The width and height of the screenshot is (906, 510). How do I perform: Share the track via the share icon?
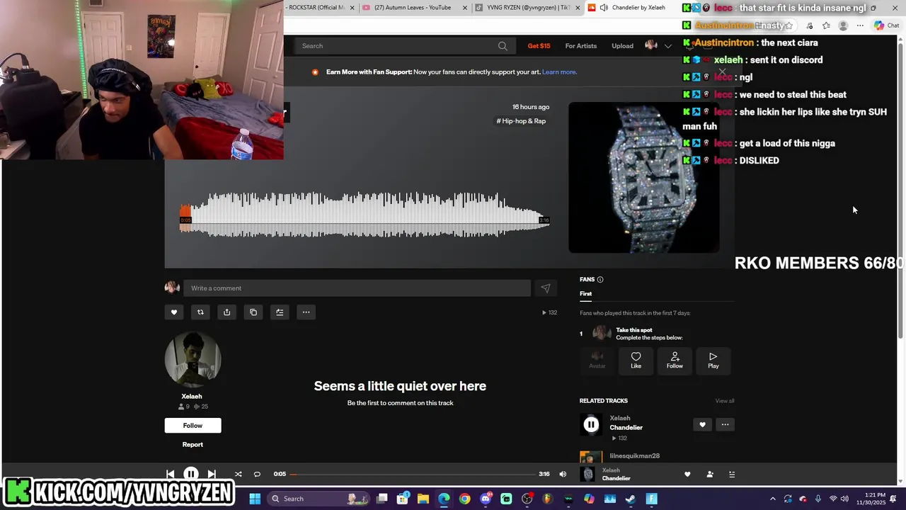coord(226,312)
